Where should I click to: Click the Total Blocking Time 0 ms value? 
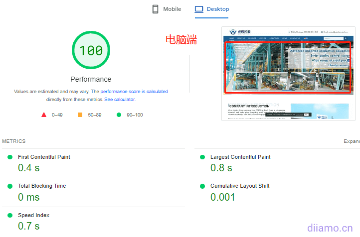tap(28, 197)
